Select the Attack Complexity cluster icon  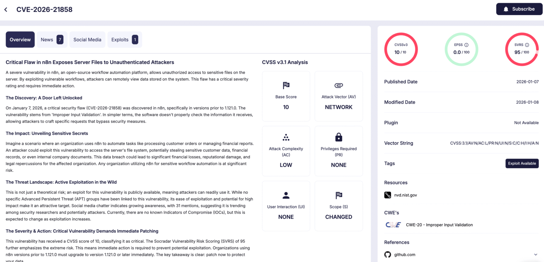286,137
